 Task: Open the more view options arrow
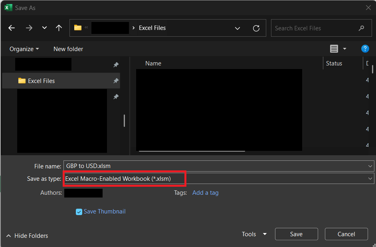point(344,49)
